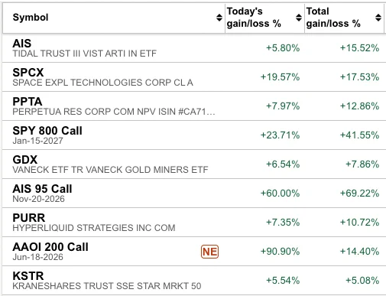Open the PURR ticker symbol
The image size is (386, 296).
(29, 218)
